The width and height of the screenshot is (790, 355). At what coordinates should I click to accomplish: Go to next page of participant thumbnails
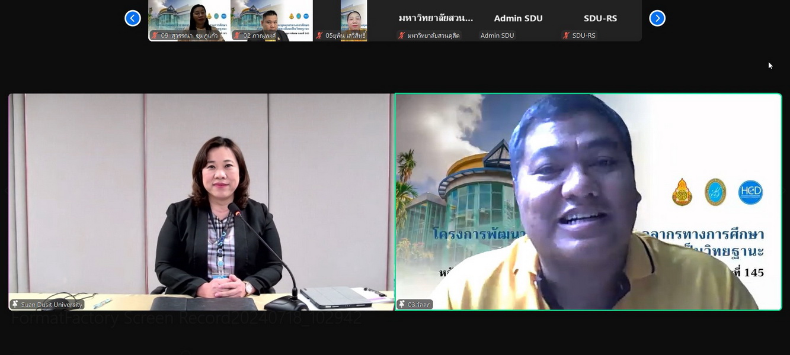[x=657, y=18]
